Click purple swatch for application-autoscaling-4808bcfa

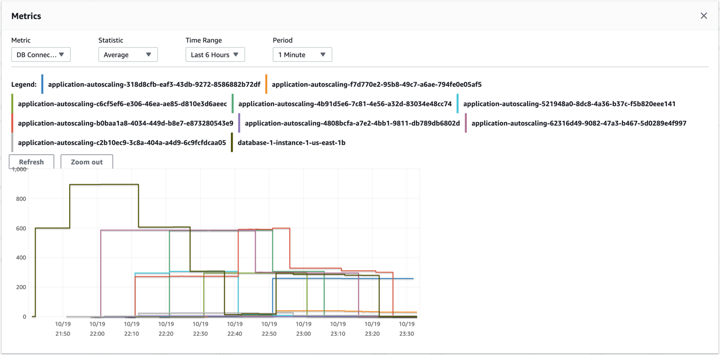click(239, 123)
